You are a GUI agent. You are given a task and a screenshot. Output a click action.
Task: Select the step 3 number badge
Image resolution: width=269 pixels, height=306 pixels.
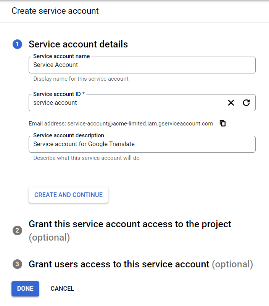[x=17, y=264]
